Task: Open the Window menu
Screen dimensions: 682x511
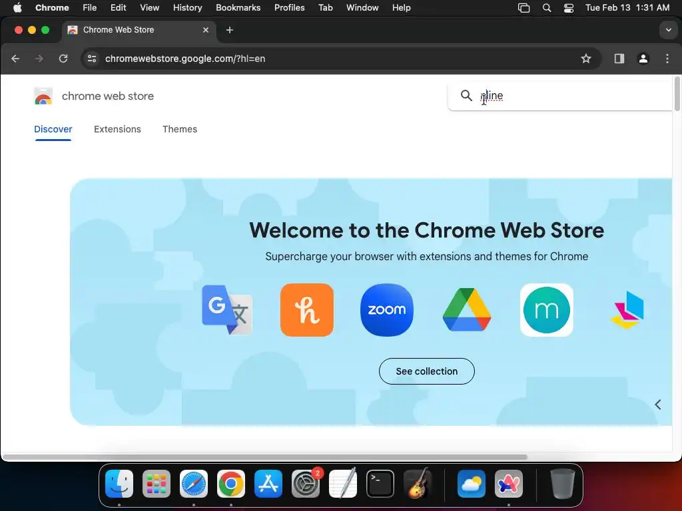Action: click(362, 8)
